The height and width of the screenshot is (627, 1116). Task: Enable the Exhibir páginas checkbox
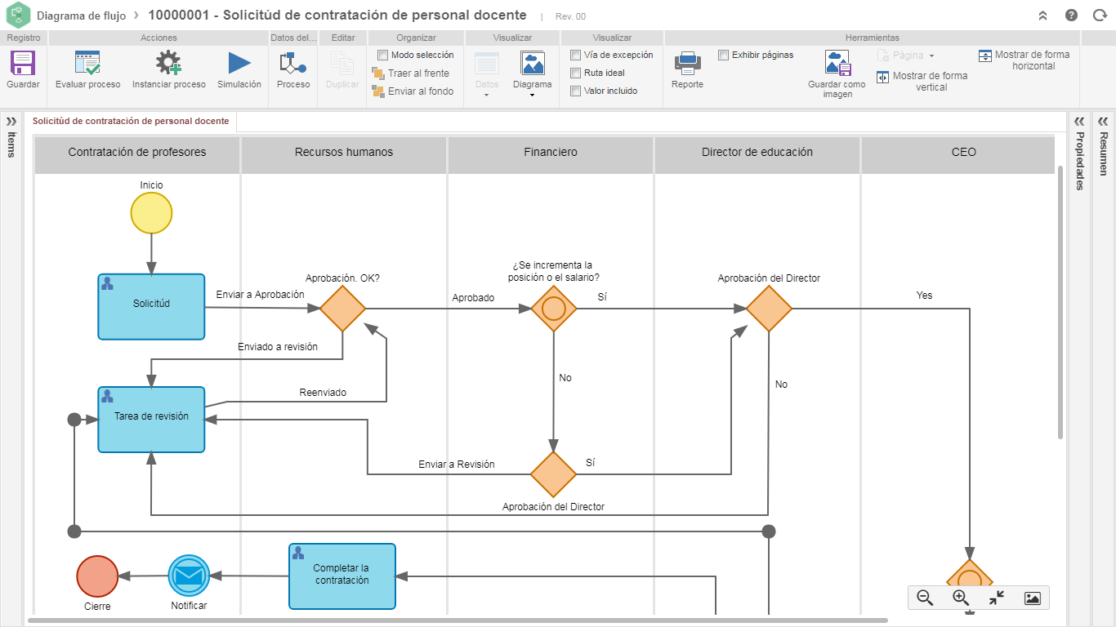tap(724, 55)
